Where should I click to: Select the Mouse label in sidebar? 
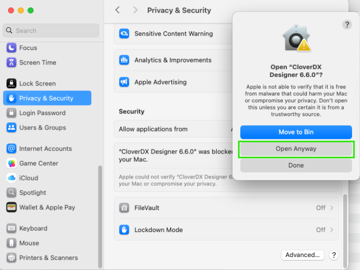pos(29,243)
